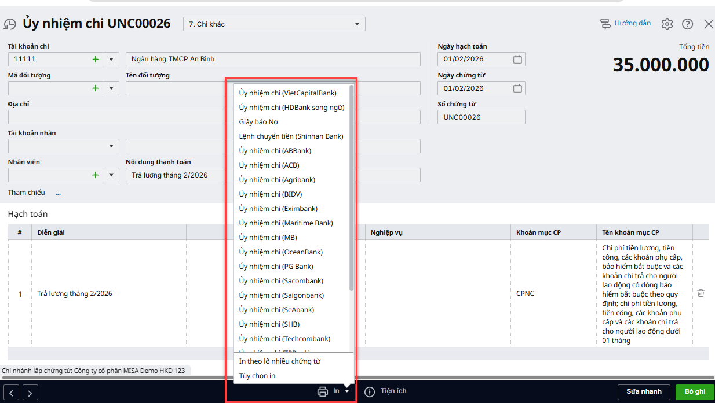Viewport: 715px width, 403px height.
Task: Click the Bỏ ghi button
Action: pos(695,392)
